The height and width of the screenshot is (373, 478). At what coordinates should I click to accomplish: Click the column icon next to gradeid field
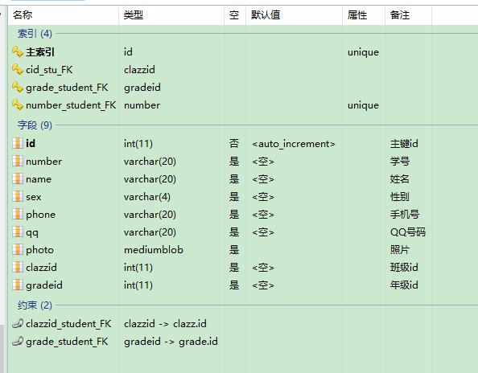point(18,285)
